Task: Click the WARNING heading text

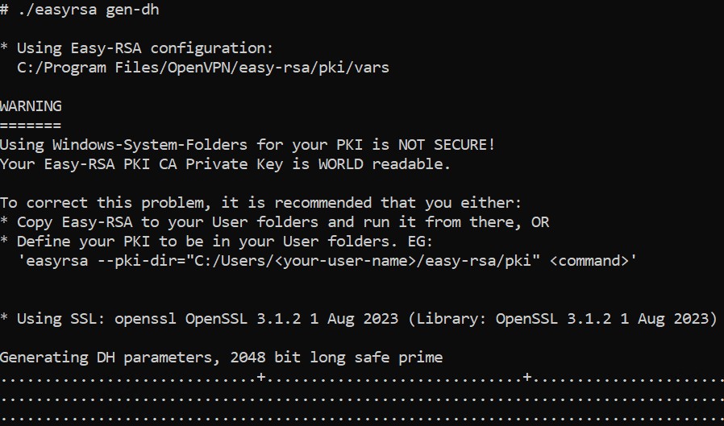Action: (x=31, y=106)
